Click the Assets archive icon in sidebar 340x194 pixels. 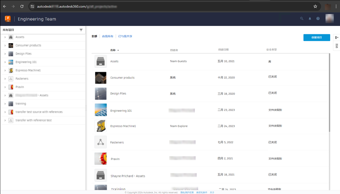point(10,37)
